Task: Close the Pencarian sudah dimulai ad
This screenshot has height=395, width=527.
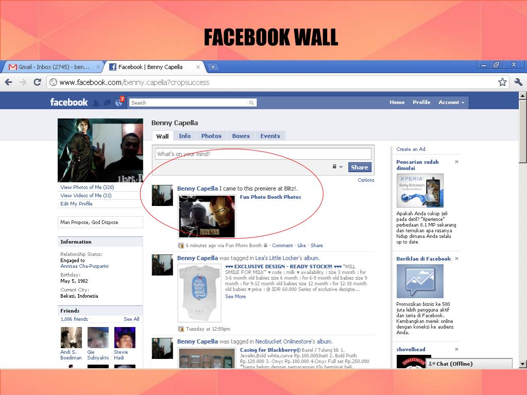Action: tap(456, 162)
